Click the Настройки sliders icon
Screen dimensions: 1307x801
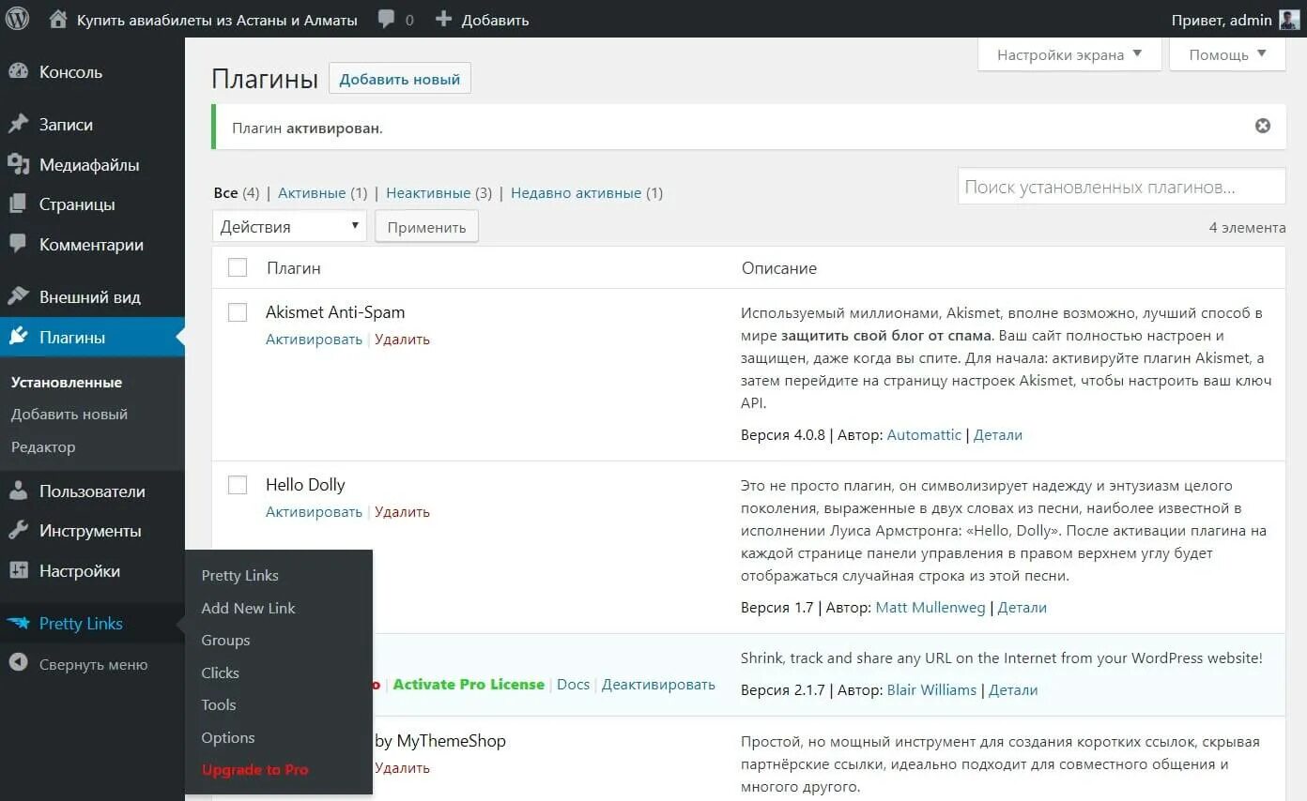[x=18, y=570]
